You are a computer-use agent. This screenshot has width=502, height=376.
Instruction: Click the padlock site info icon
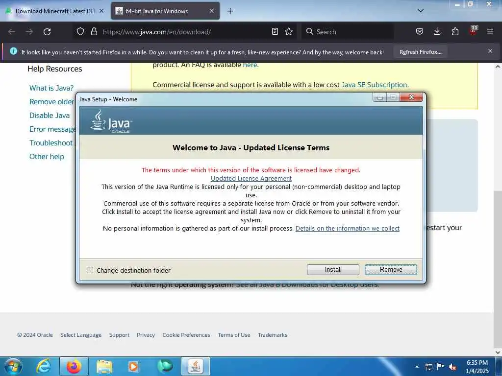click(94, 32)
